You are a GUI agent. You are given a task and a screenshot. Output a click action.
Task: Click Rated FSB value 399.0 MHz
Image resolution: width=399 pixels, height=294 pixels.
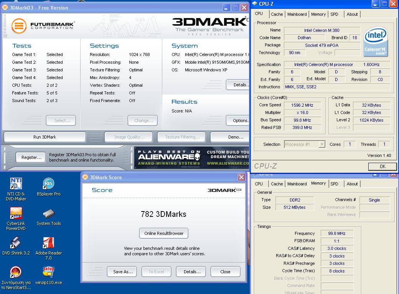click(302, 127)
